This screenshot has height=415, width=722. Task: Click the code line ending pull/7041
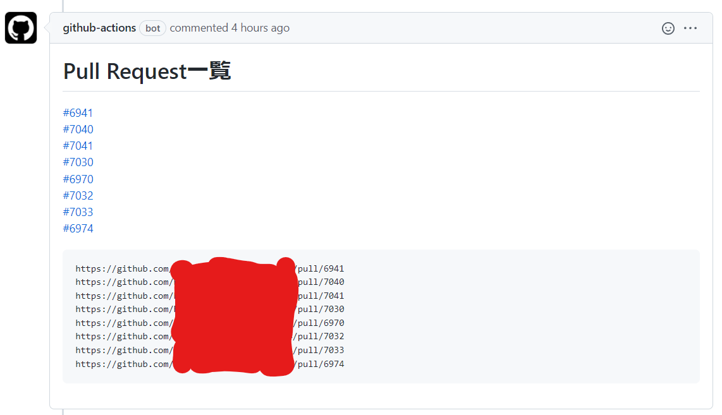[x=210, y=296]
